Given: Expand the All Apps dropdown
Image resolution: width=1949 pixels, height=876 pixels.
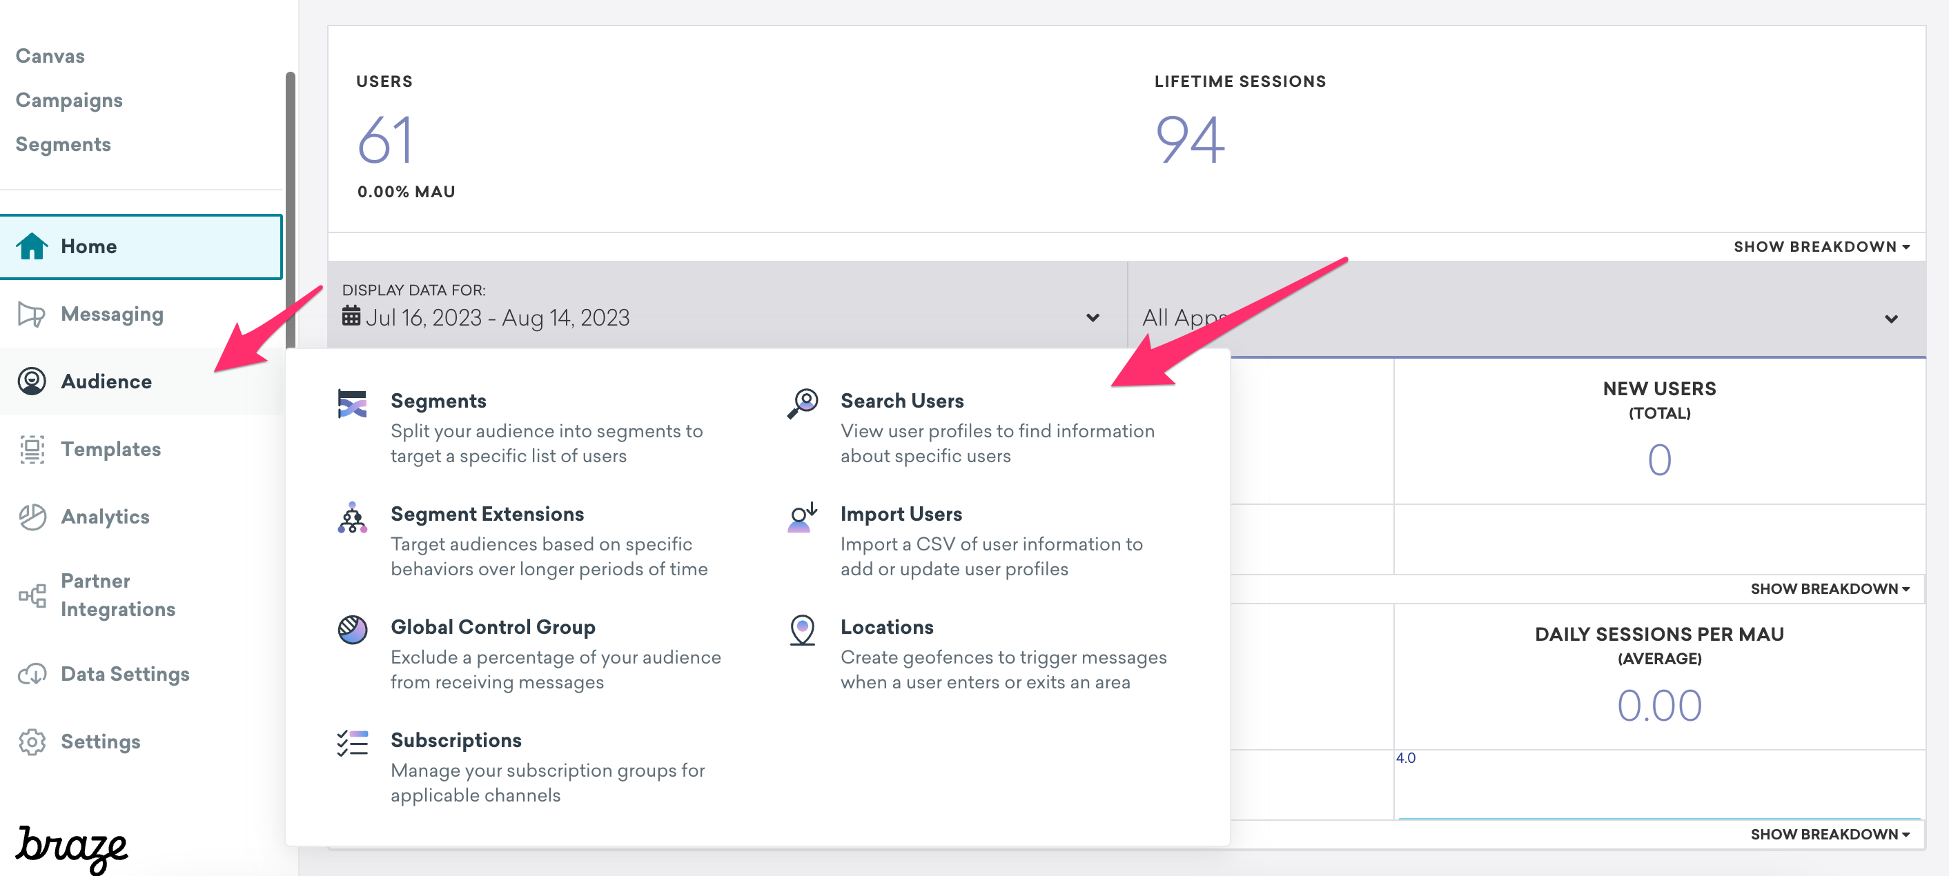Looking at the screenshot, I should 1890,319.
